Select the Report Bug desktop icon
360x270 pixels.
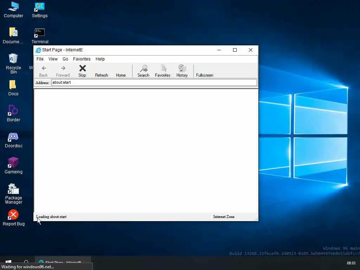14,218
